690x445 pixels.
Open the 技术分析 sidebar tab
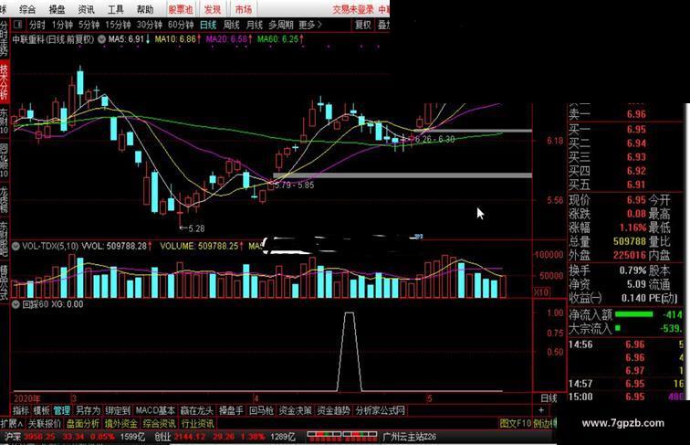click(x=4, y=81)
